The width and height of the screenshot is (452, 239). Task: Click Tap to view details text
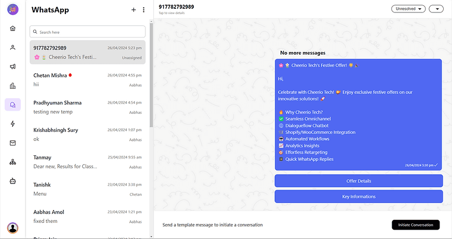171,13
